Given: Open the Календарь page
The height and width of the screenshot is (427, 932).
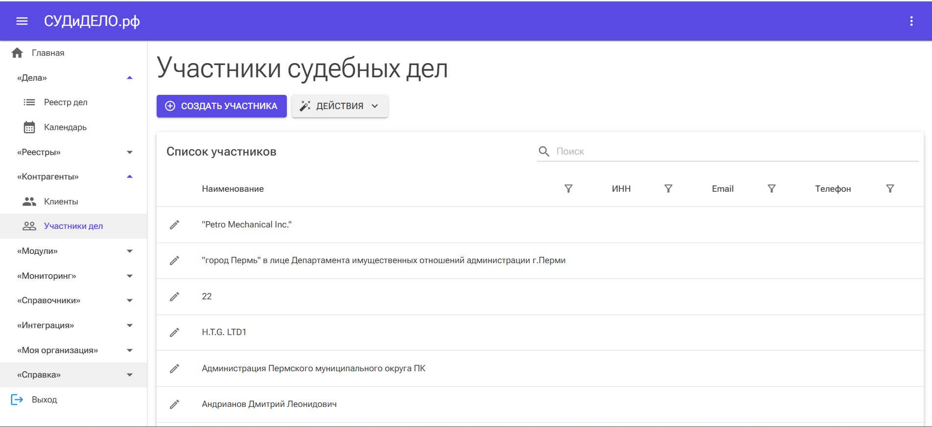Looking at the screenshot, I should click(x=65, y=127).
